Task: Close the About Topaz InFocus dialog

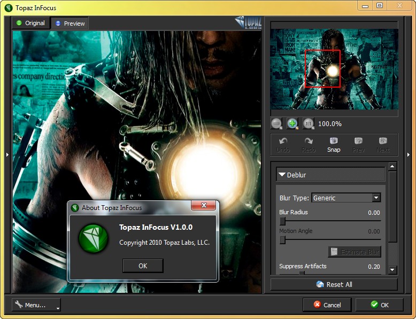Action: tap(204, 205)
